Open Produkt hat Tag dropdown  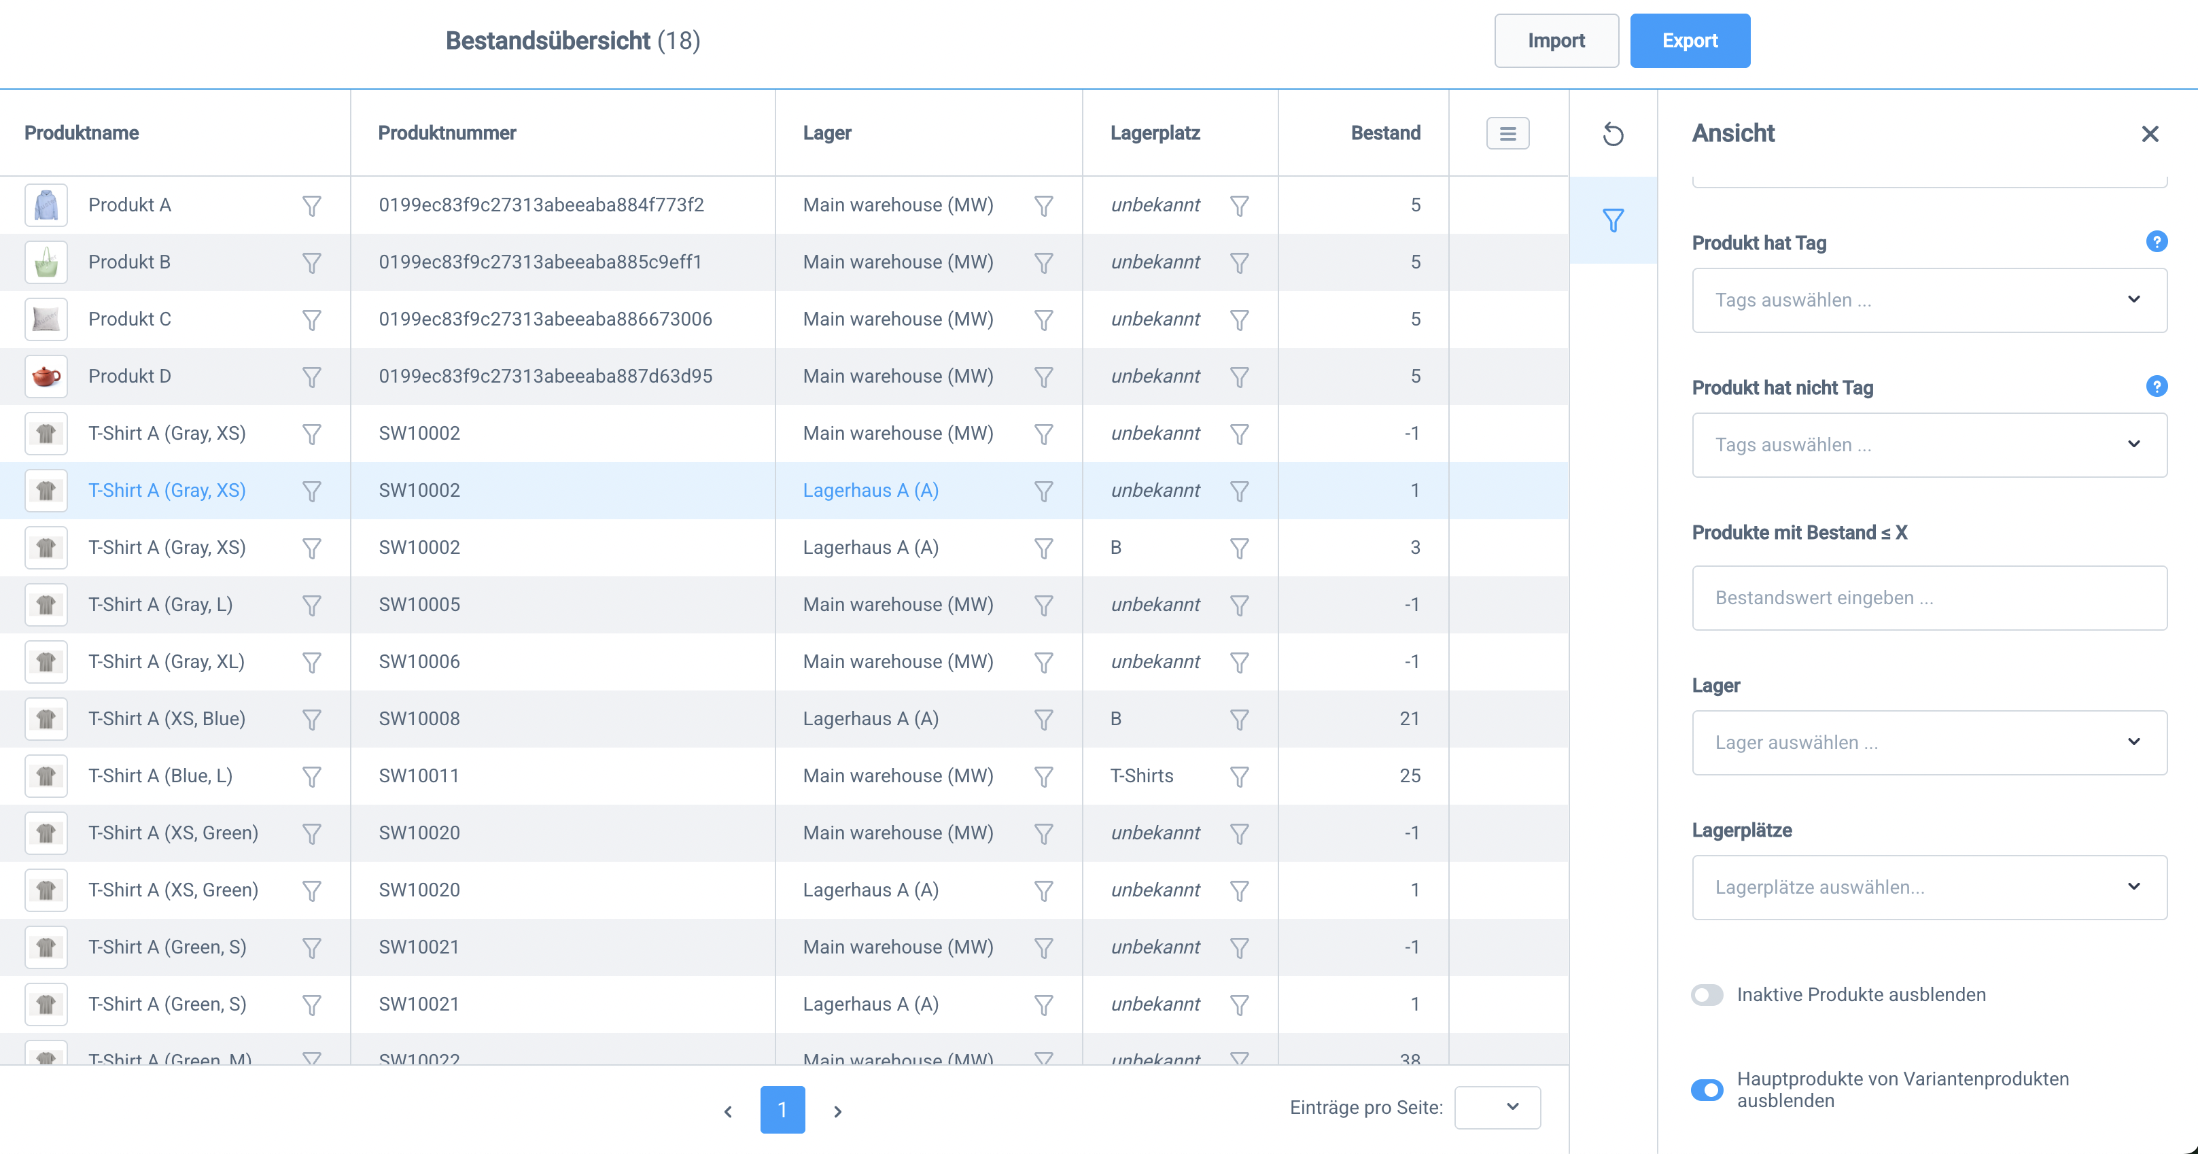coord(1928,300)
